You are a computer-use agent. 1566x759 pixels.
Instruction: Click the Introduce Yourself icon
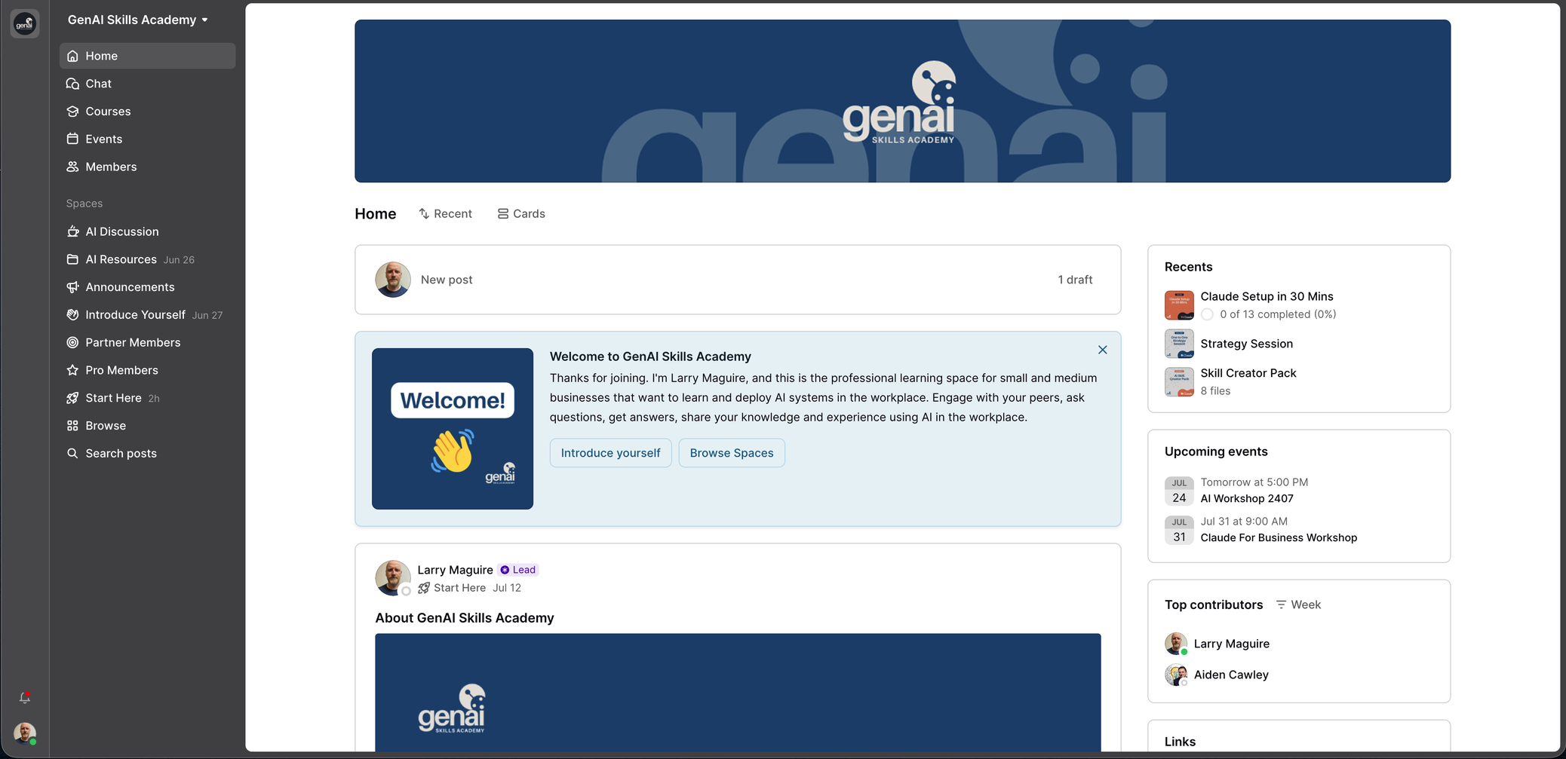(72, 314)
